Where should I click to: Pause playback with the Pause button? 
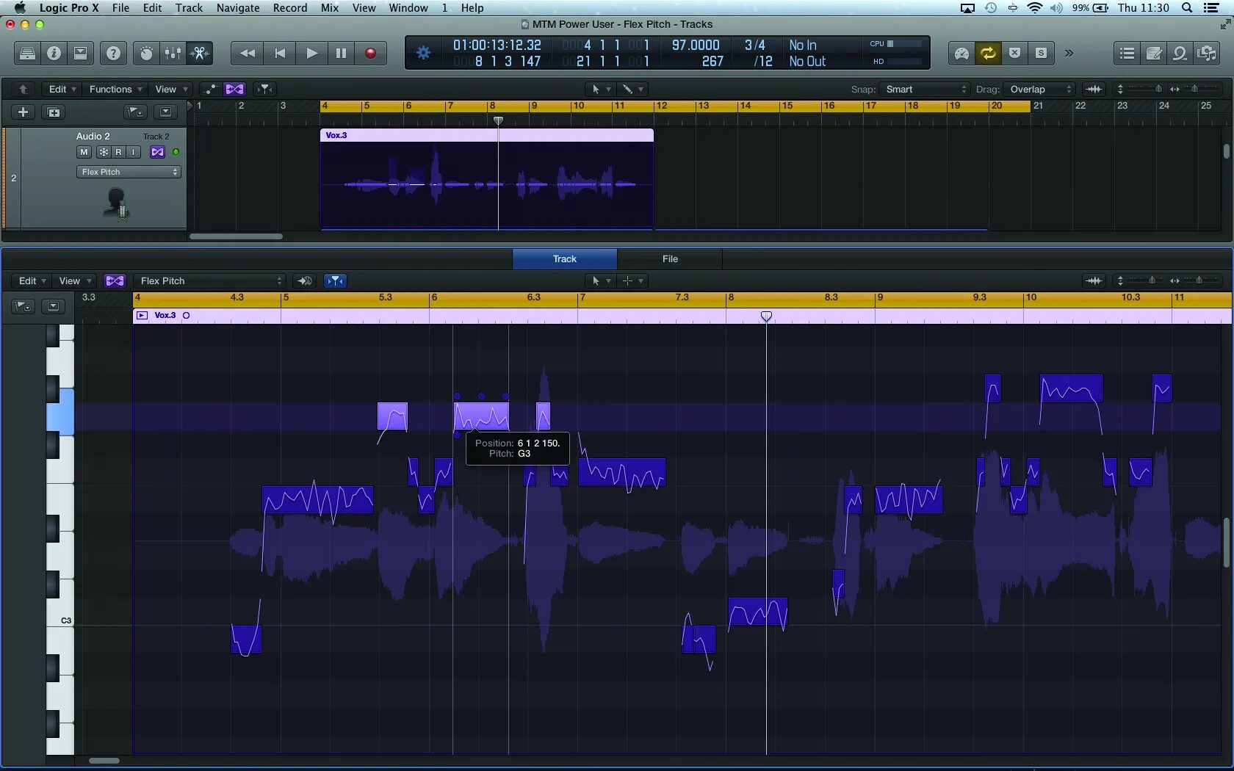coord(342,53)
